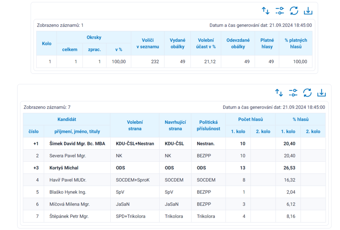Screen dimensions: 340x230
Task: Select the percentage 8,16 for Štěpánek
Action: pos(291,216)
